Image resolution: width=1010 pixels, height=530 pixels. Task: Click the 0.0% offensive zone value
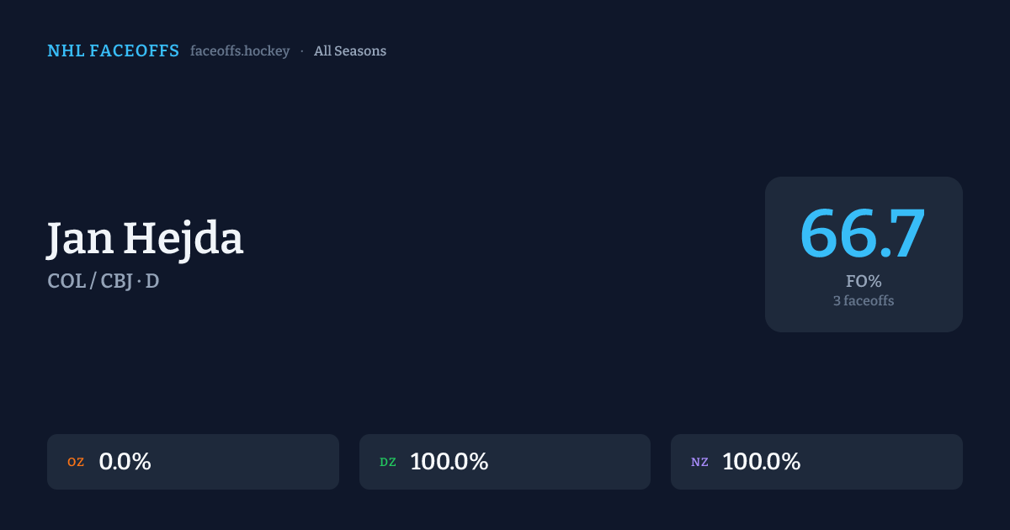125,462
